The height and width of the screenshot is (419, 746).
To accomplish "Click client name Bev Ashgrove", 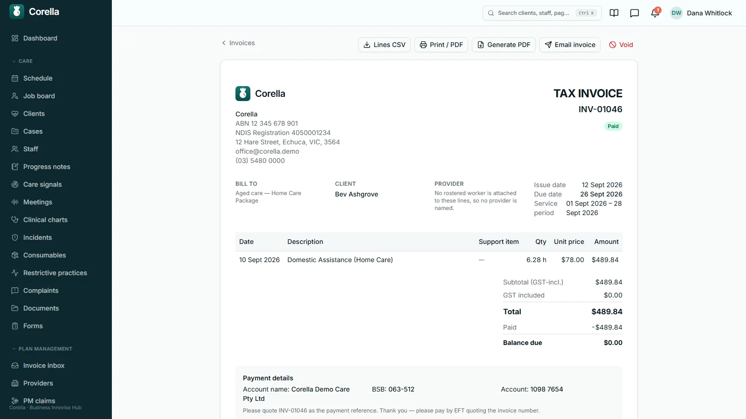I will point(357,194).
